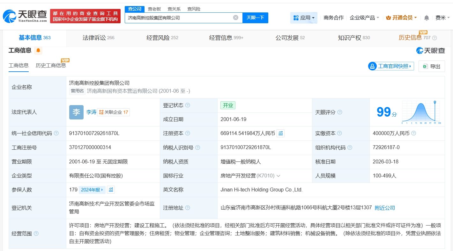Switch to the 法律诉讼 tab
Image resolution: width=453 pixels, height=251 pixels.
coord(98,38)
